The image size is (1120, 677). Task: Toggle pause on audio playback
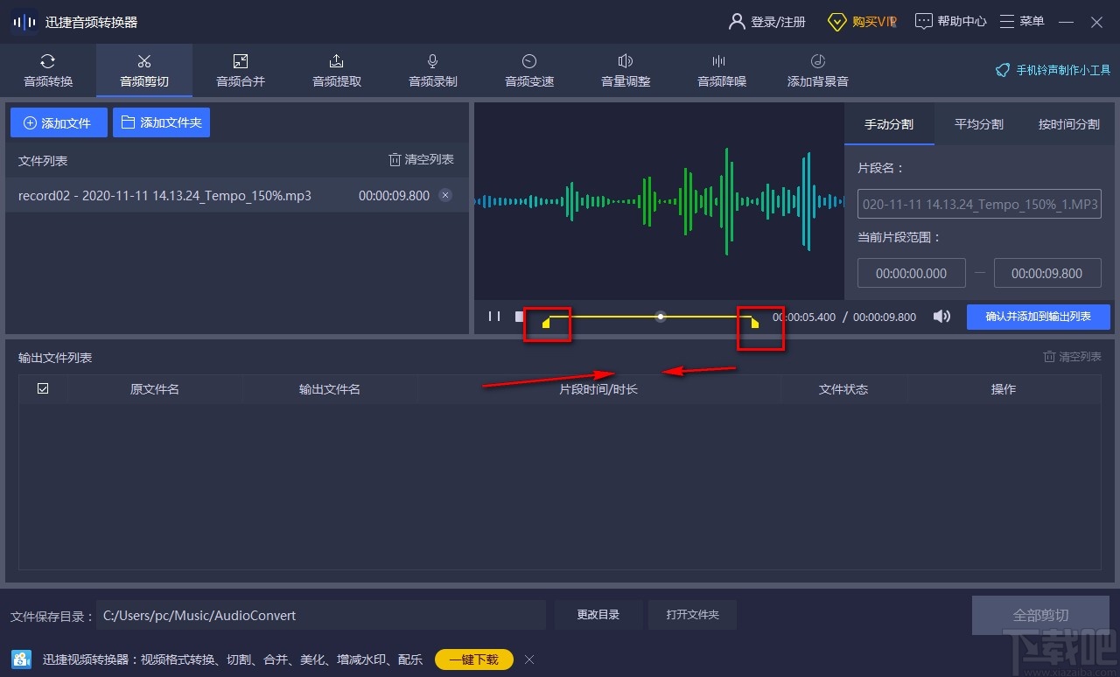(x=493, y=317)
